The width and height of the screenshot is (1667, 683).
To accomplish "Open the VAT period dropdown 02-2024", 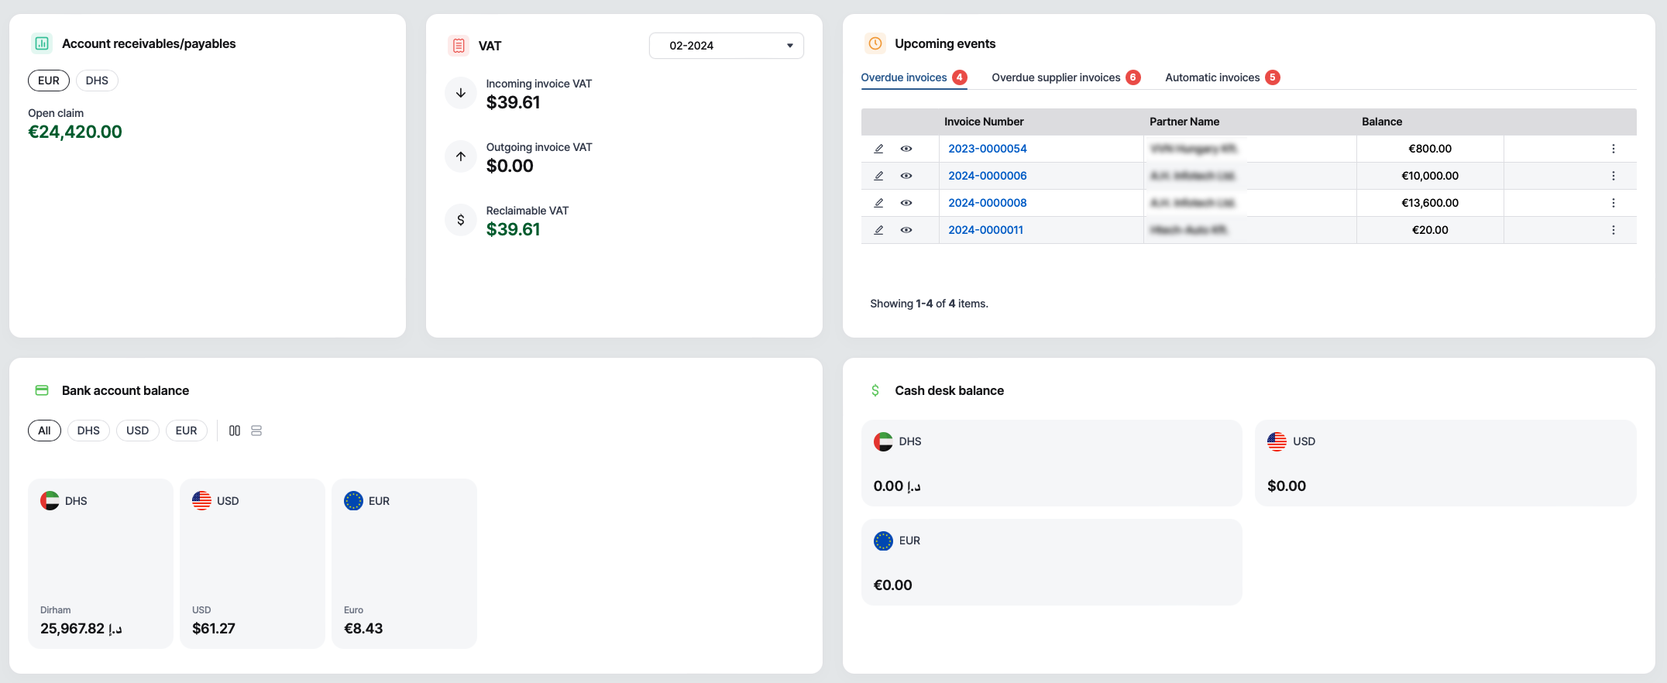I will coord(726,46).
